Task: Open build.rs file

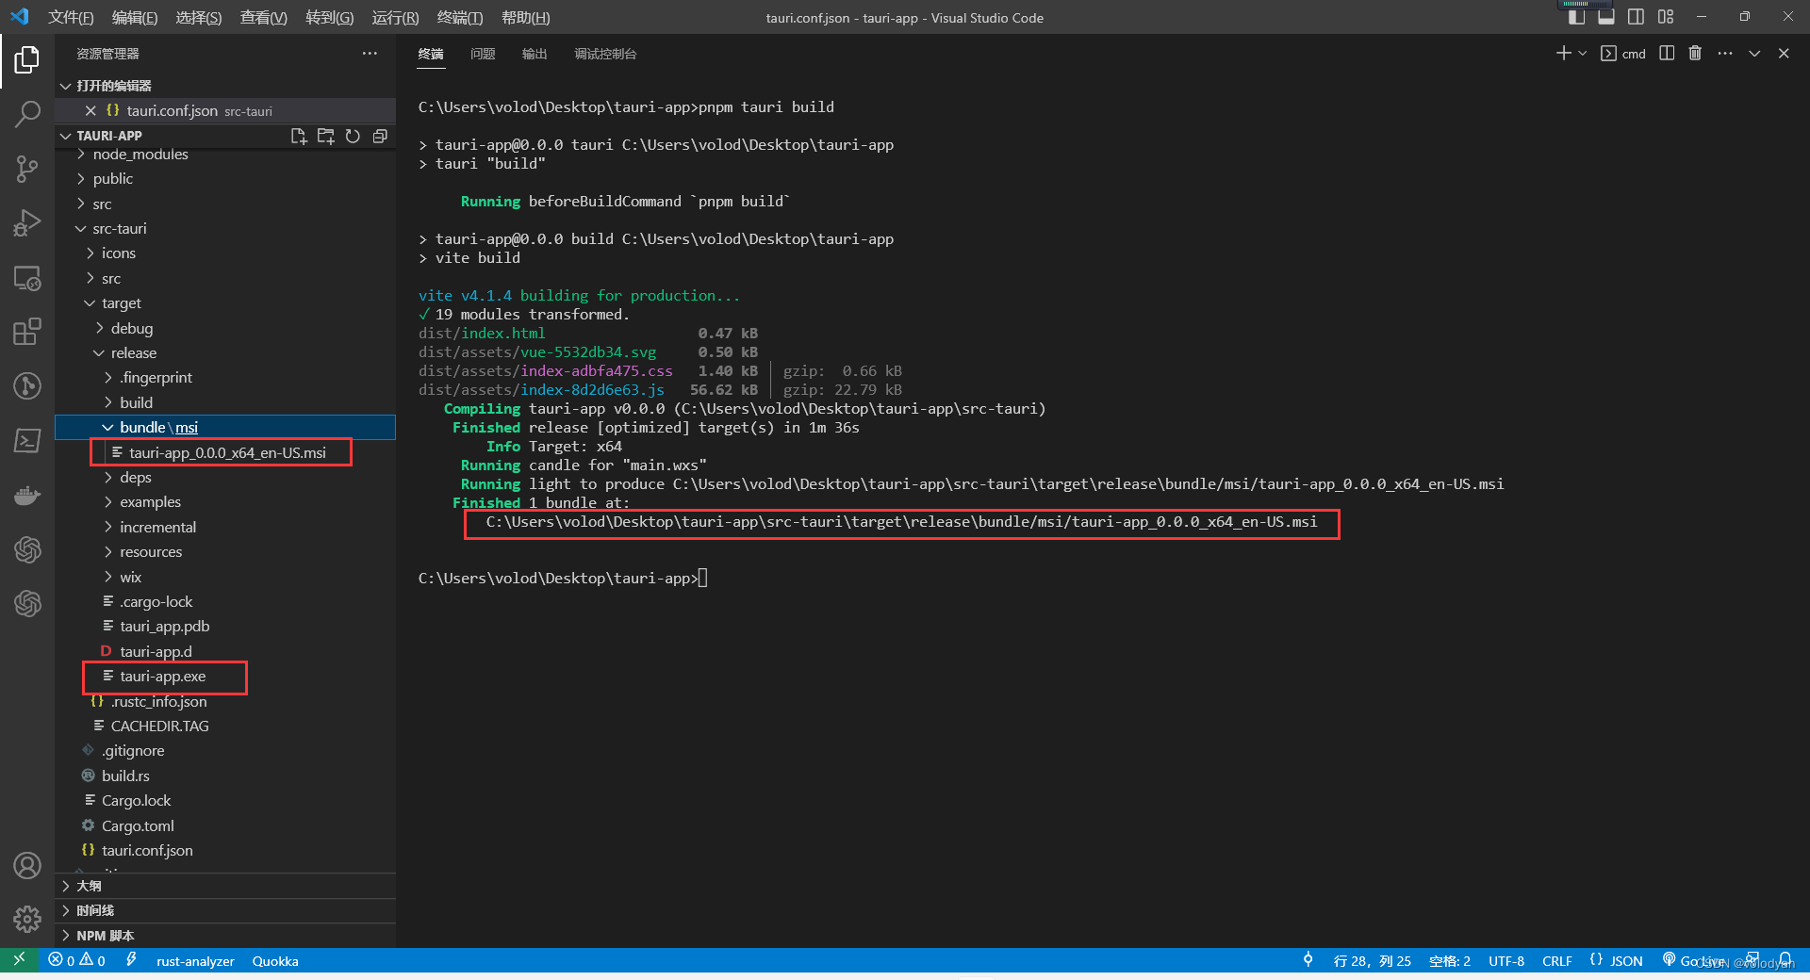Action: point(226,776)
